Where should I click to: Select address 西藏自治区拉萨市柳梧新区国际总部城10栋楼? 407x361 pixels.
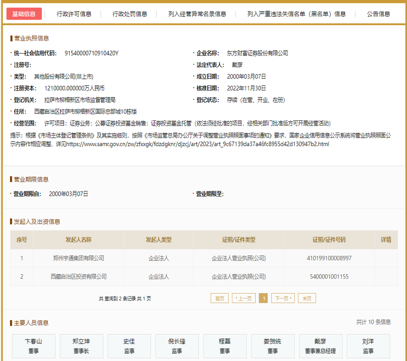pyautogui.click(x=86, y=112)
